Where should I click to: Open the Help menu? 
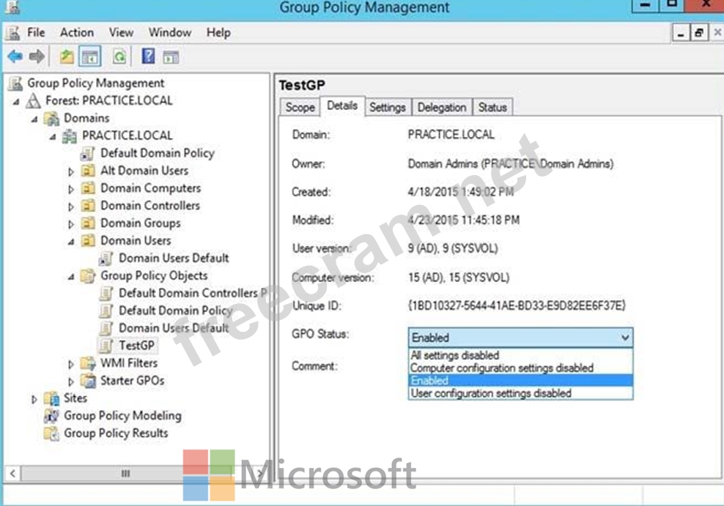tap(218, 33)
